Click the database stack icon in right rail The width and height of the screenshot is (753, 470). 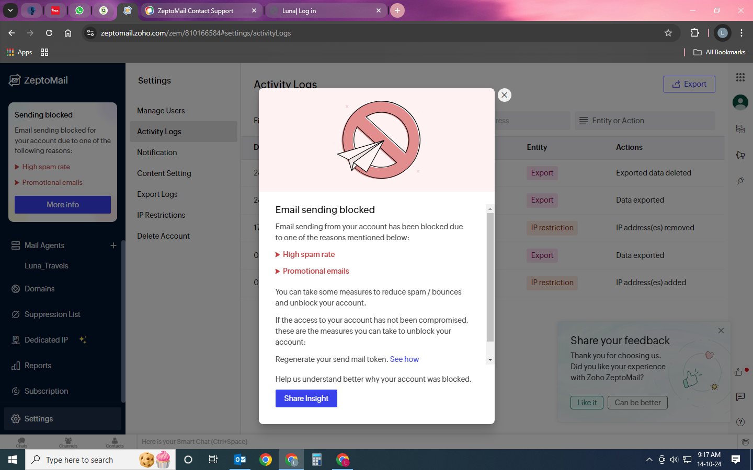(x=740, y=129)
